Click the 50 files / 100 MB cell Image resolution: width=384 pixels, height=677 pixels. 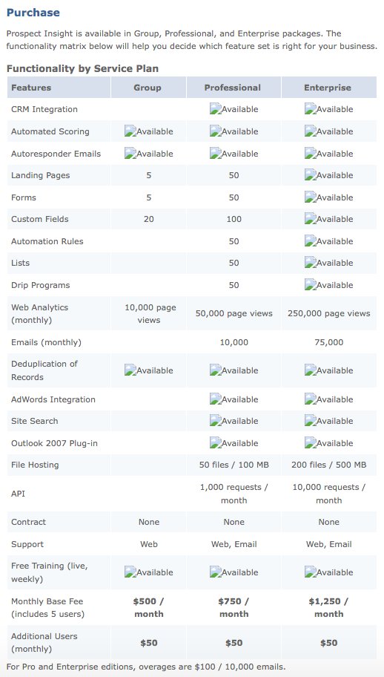point(234,465)
